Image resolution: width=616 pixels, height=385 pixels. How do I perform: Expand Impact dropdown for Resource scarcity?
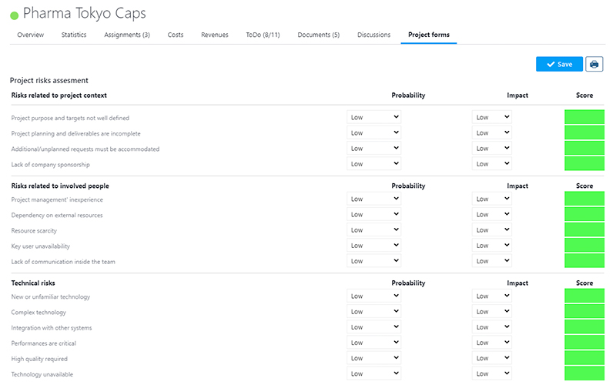pyautogui.click(x=492, y=230)
